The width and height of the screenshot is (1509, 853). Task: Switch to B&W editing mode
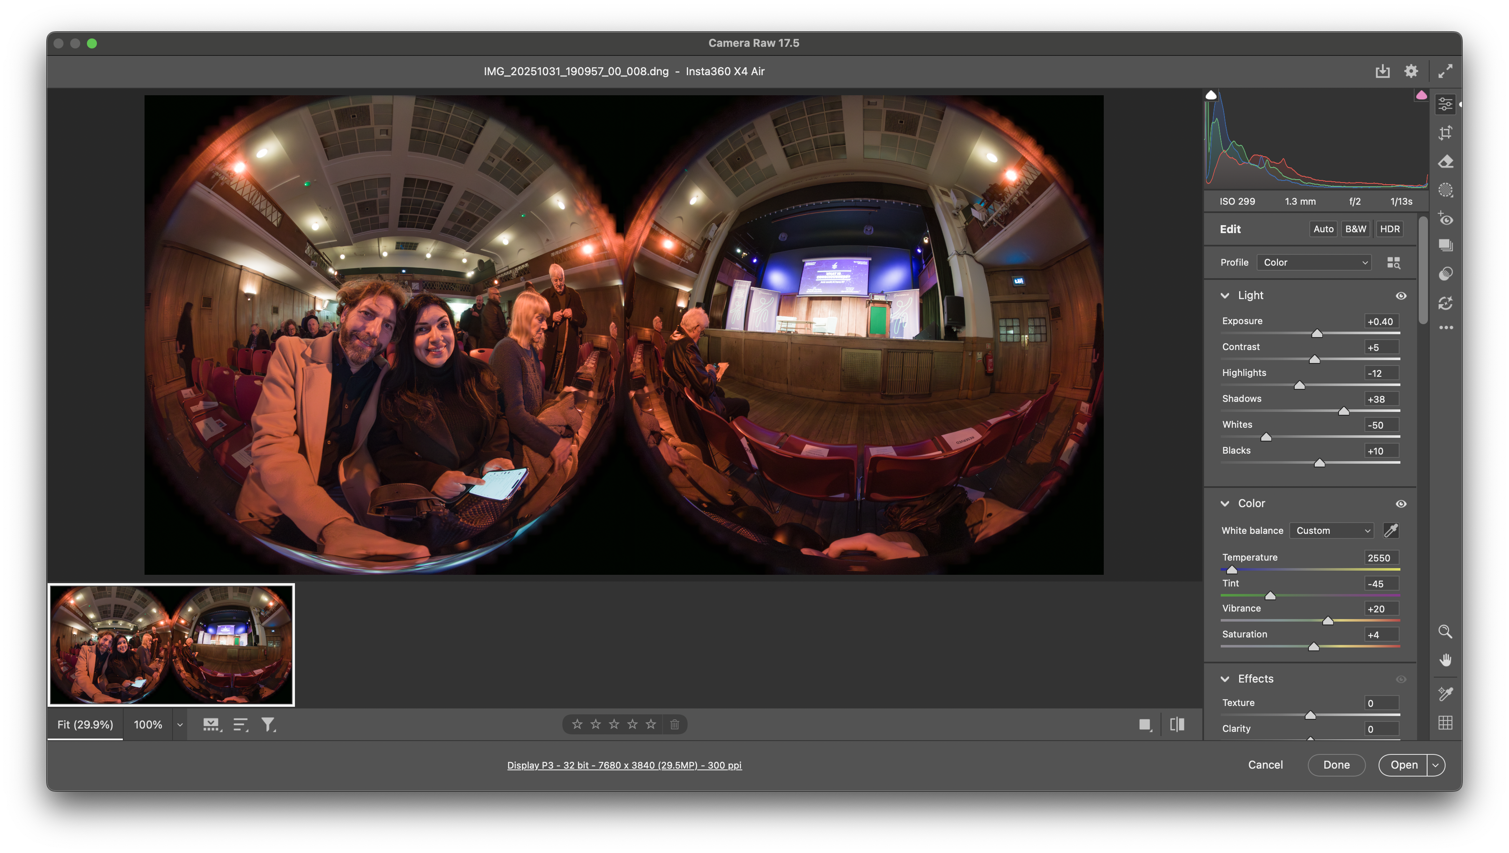[1356, 229]
